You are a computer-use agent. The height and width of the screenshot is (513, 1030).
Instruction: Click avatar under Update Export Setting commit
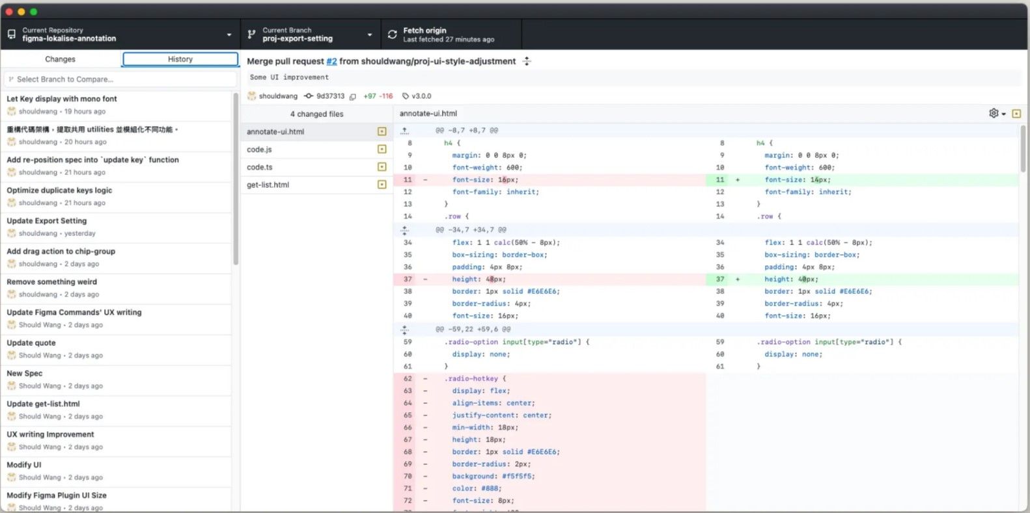[x=11, y=233]
